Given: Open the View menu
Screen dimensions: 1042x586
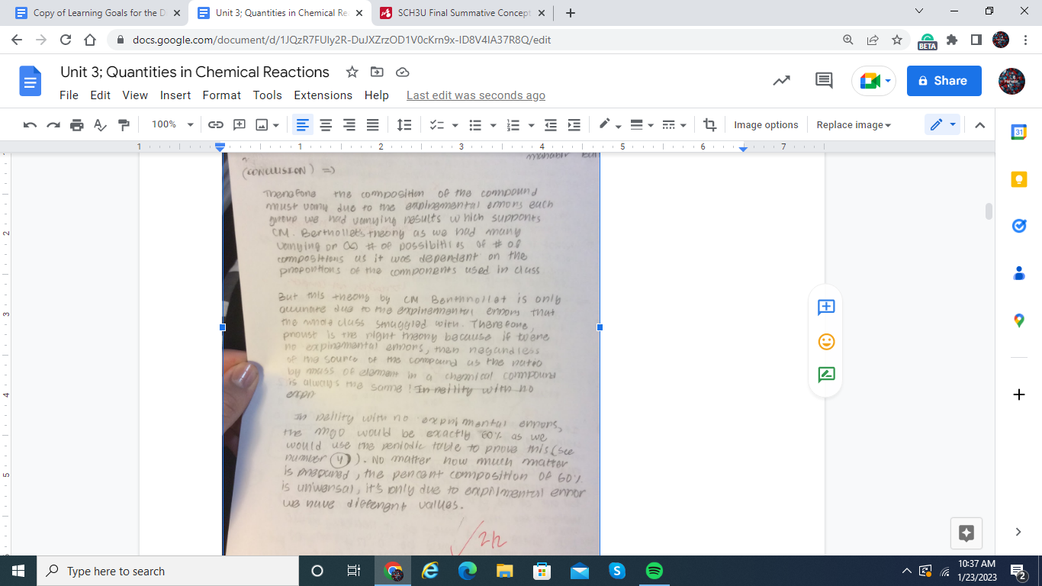Looking at the screenshot, I should click(135, 95).
